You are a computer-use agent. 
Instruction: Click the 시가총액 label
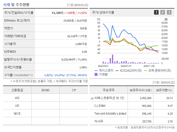click(x=10, y=44)
